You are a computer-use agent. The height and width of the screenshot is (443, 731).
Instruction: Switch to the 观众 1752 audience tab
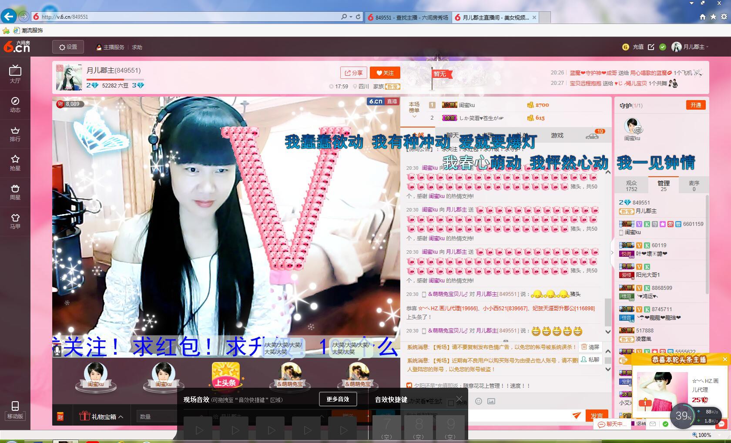coord(631,186)
